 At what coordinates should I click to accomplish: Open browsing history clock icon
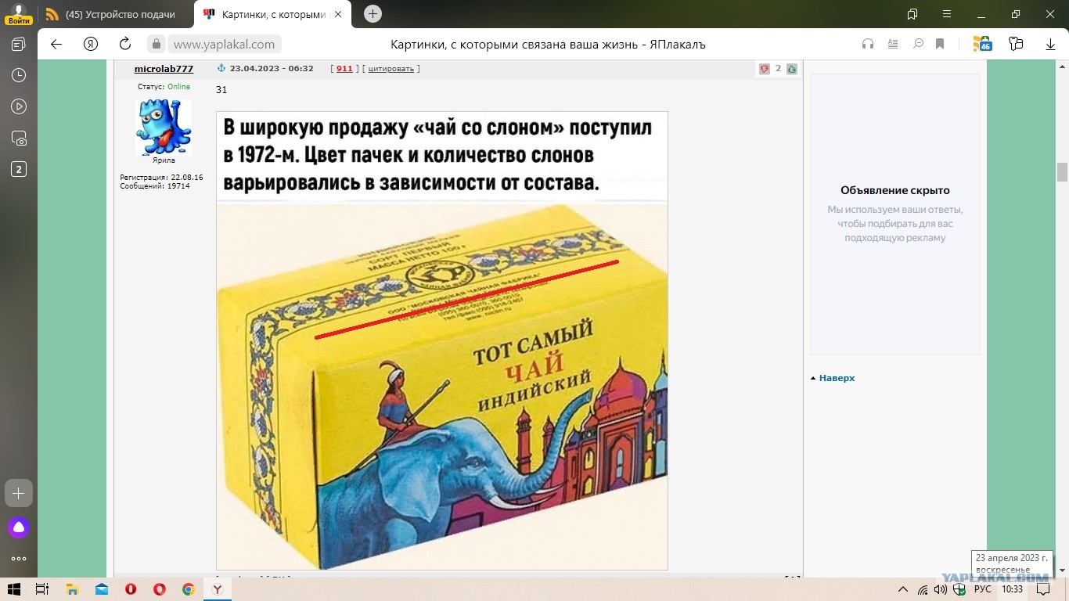(19, 75)
